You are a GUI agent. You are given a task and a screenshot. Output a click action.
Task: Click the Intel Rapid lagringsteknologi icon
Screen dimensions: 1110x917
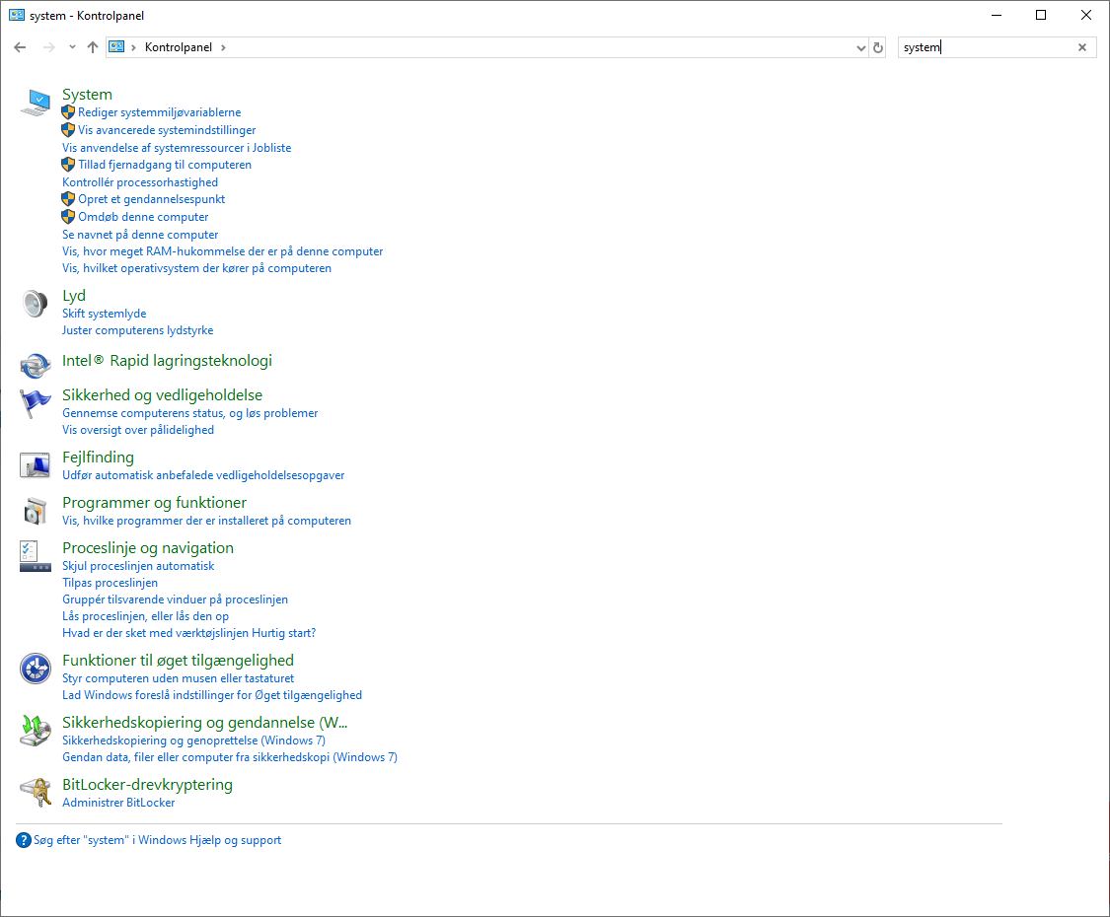tap(35, 366)
